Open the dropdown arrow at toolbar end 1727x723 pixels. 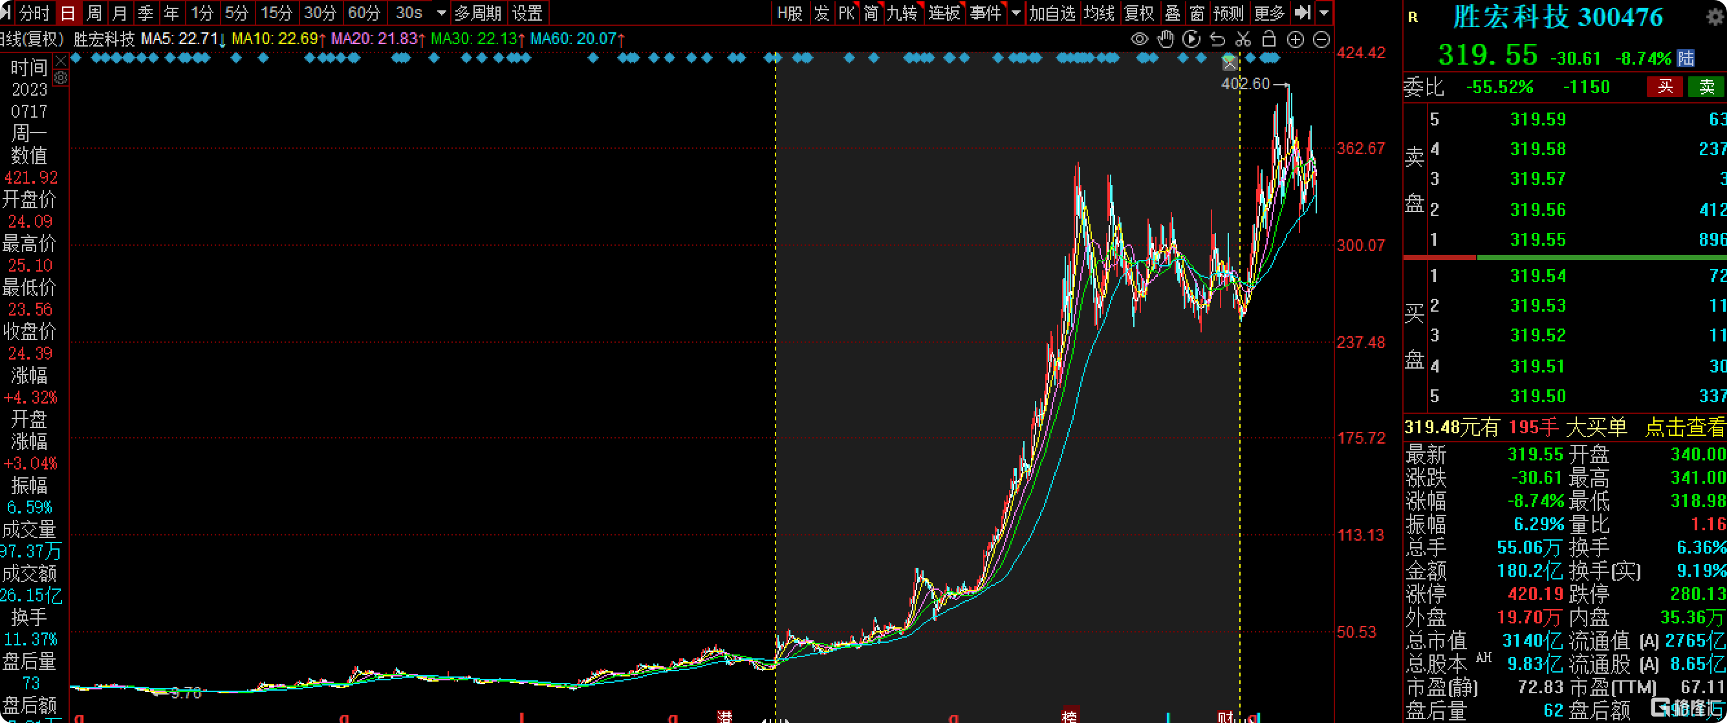[1323, 13]
